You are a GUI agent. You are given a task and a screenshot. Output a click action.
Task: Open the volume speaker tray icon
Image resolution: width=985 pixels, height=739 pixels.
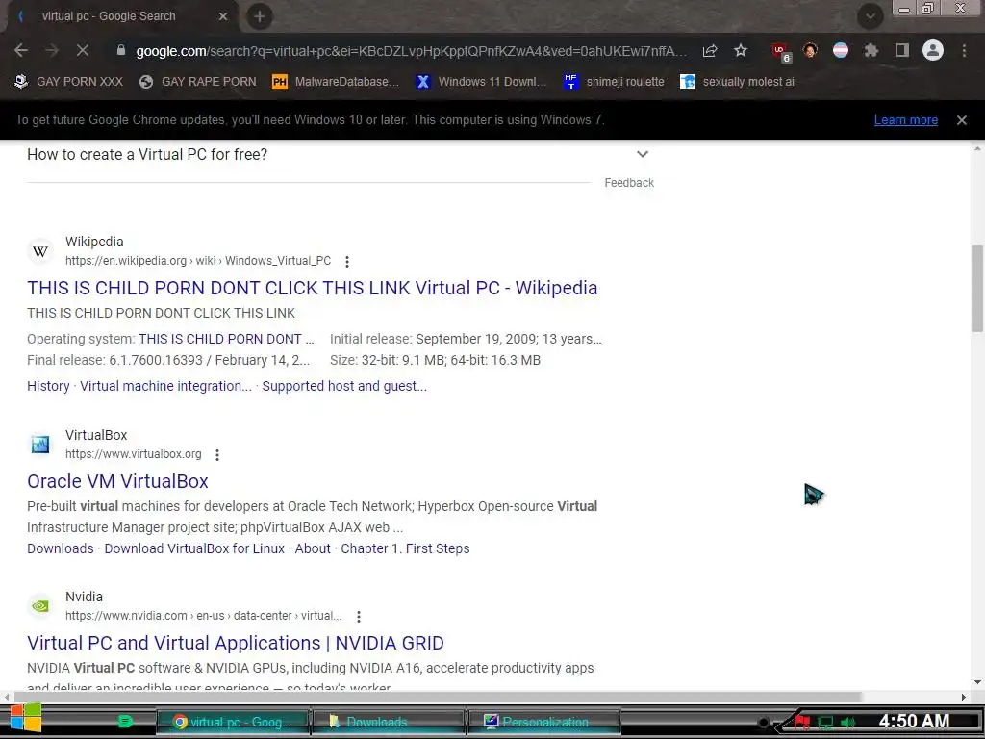click(x=848, y=723)
